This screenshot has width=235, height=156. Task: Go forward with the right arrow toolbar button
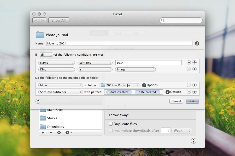click(43, 20)
